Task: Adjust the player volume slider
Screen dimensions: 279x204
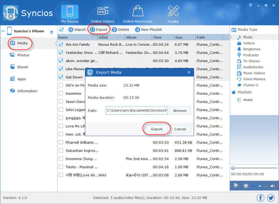Action: point(260,186)
